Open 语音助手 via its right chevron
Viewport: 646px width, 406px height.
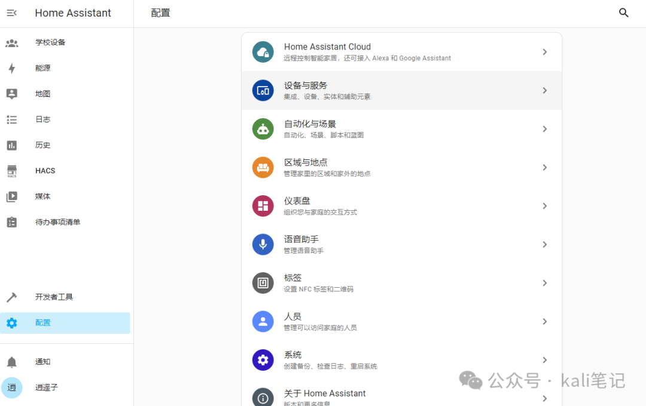click(x=545, y=244)
